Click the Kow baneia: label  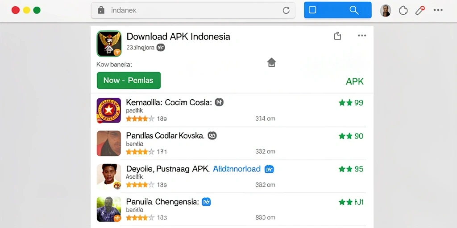pyautogui.click(x=114, y=65)
